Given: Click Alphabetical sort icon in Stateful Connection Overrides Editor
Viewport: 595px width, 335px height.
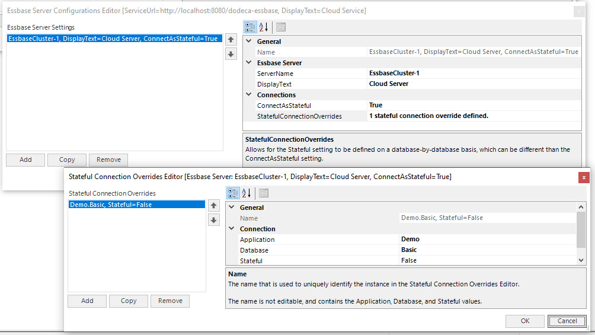Looking at the screenshot, I should (247, 193).
